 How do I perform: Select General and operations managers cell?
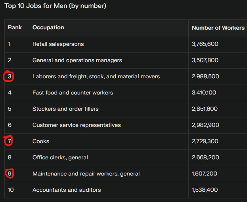(x=77, y=60)
